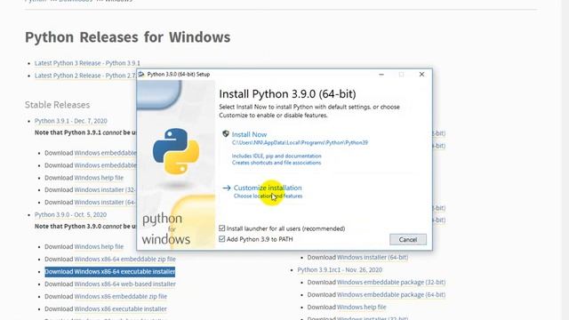Viewport: 569px width, 320px height.
Task: Open Windows help file link under Python 3.9.0
Action: pos(99,246)
